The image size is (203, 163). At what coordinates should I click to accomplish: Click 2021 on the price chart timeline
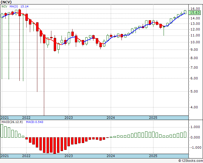coord(5,118)
